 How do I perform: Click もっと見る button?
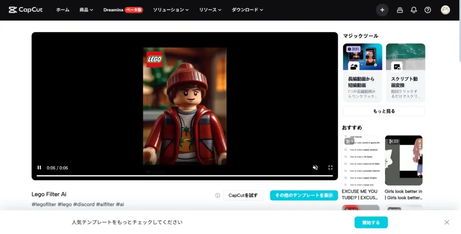point(384,111)
